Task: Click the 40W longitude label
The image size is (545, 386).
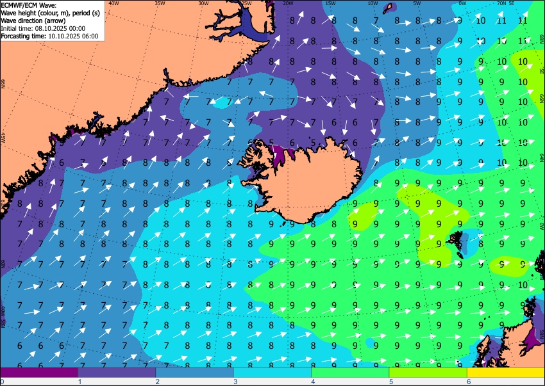Action: pos(113,3)
